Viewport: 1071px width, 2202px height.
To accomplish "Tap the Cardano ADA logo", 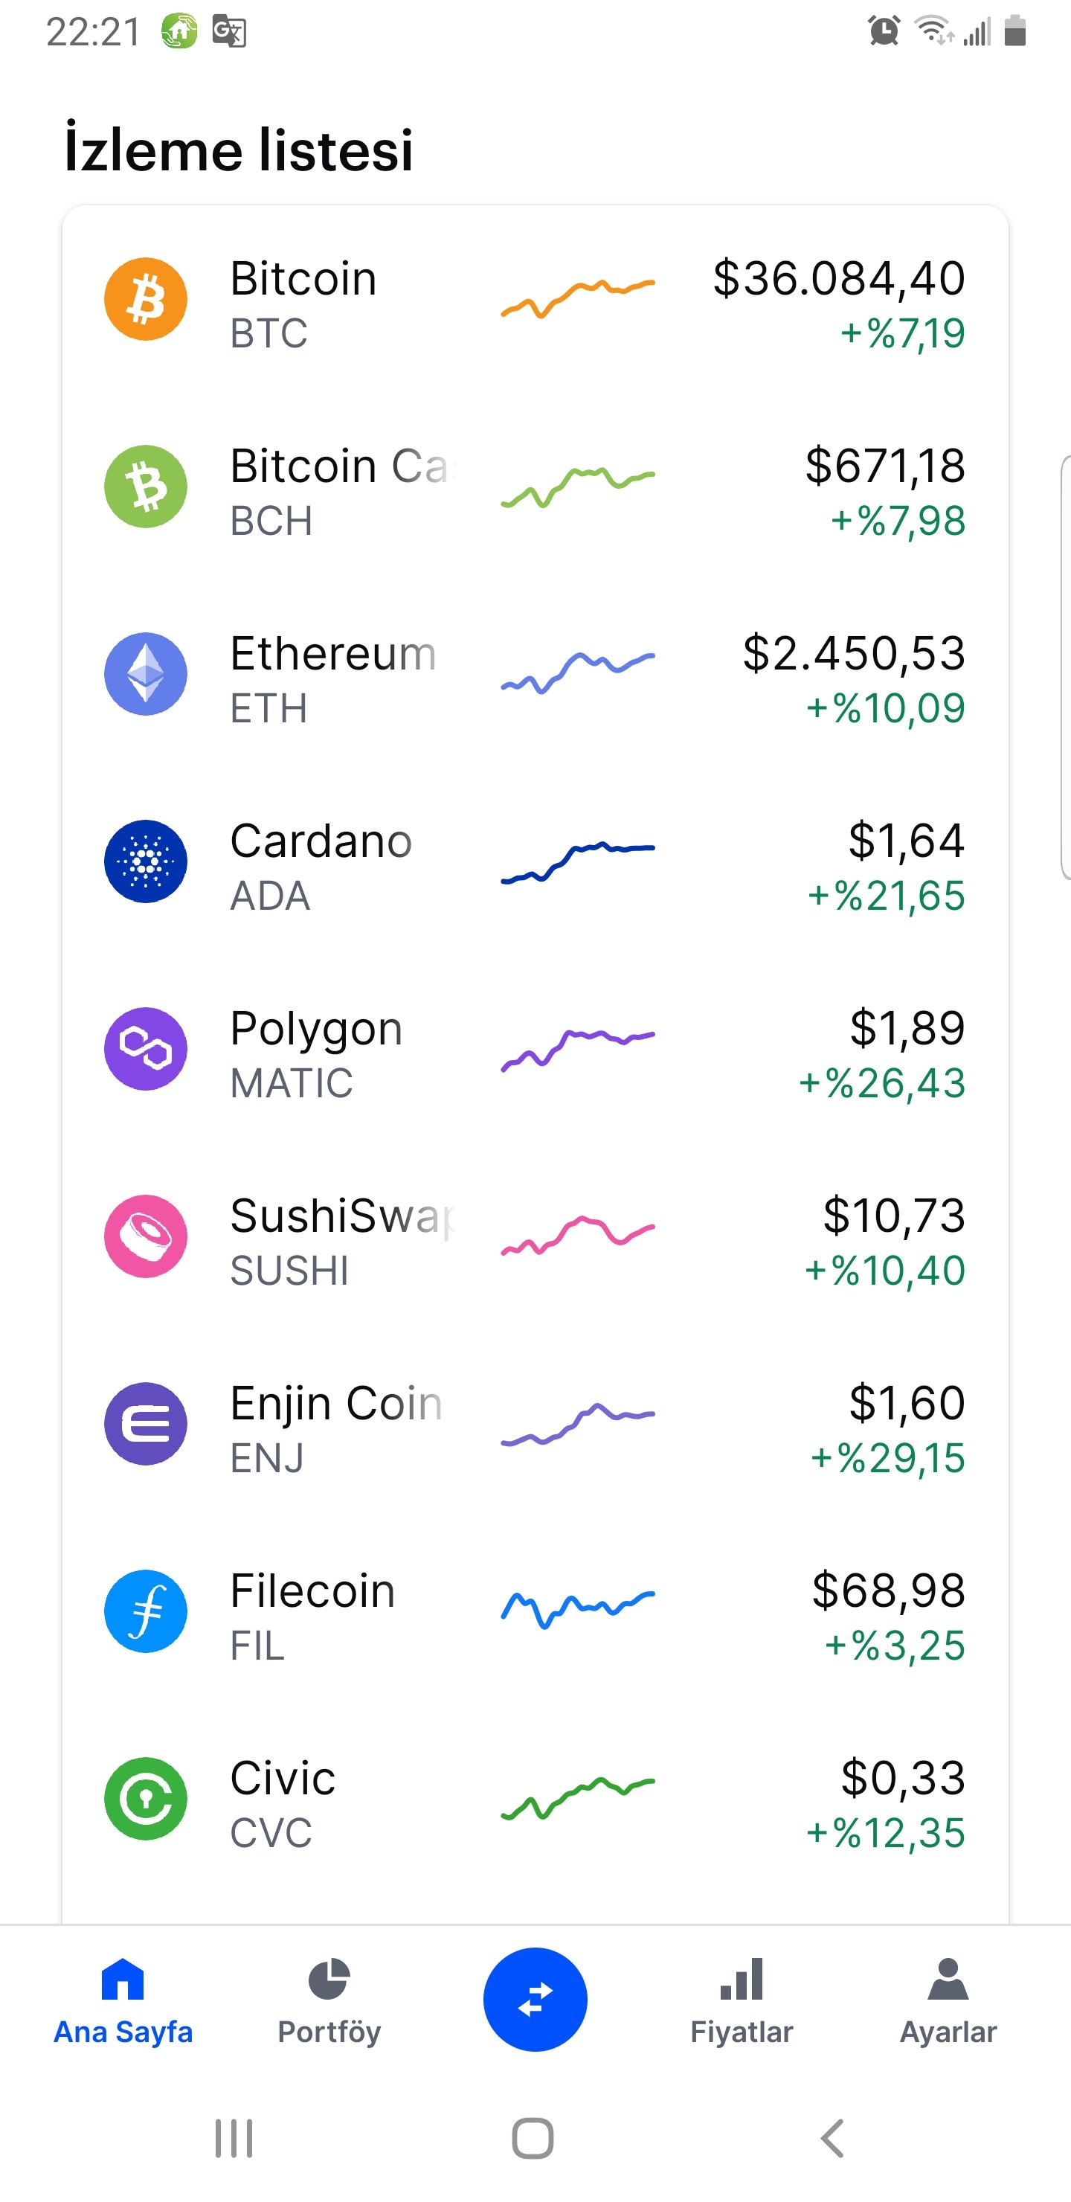I will pos(145,861).
